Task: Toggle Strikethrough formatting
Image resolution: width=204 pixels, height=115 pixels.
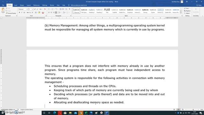Action: [x=28, y=12]
